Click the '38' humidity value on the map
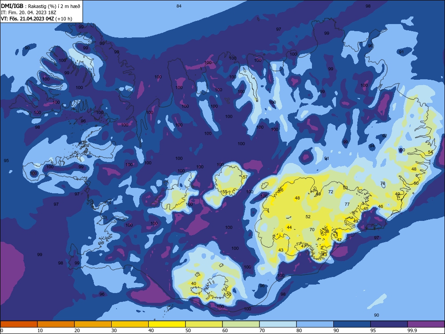 [x=327, y=232]
